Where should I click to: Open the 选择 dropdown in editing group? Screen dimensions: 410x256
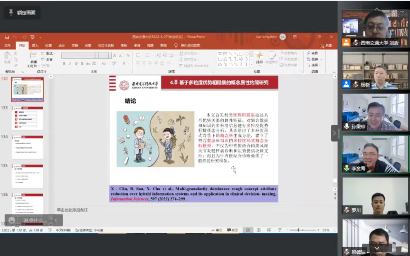(314, 65)
